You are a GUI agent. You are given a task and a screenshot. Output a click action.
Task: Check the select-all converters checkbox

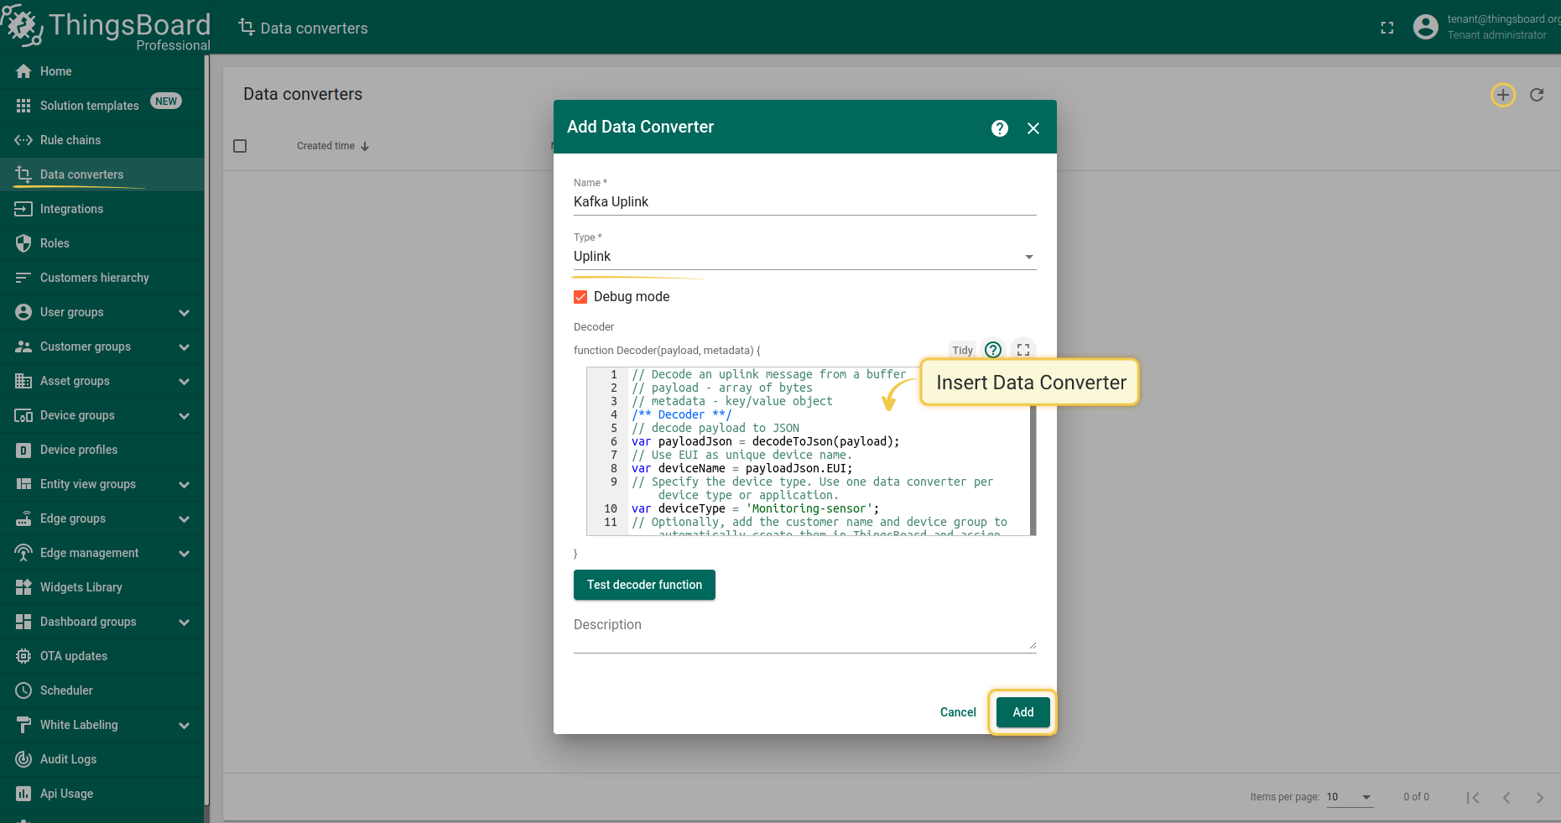click(x=240, y=146)
